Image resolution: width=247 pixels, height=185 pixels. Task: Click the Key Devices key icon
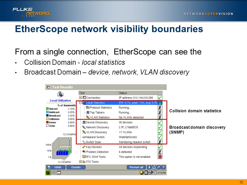[84, 147]
